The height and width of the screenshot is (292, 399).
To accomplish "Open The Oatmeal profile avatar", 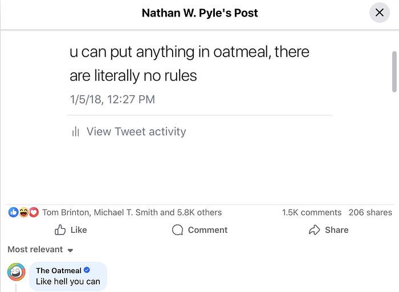I will (17, 272).
